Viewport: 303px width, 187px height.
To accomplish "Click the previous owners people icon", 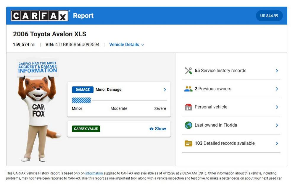I will [188, 89].
